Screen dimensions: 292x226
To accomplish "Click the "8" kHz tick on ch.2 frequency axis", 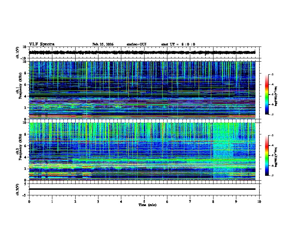I will (x=25, y=134).
